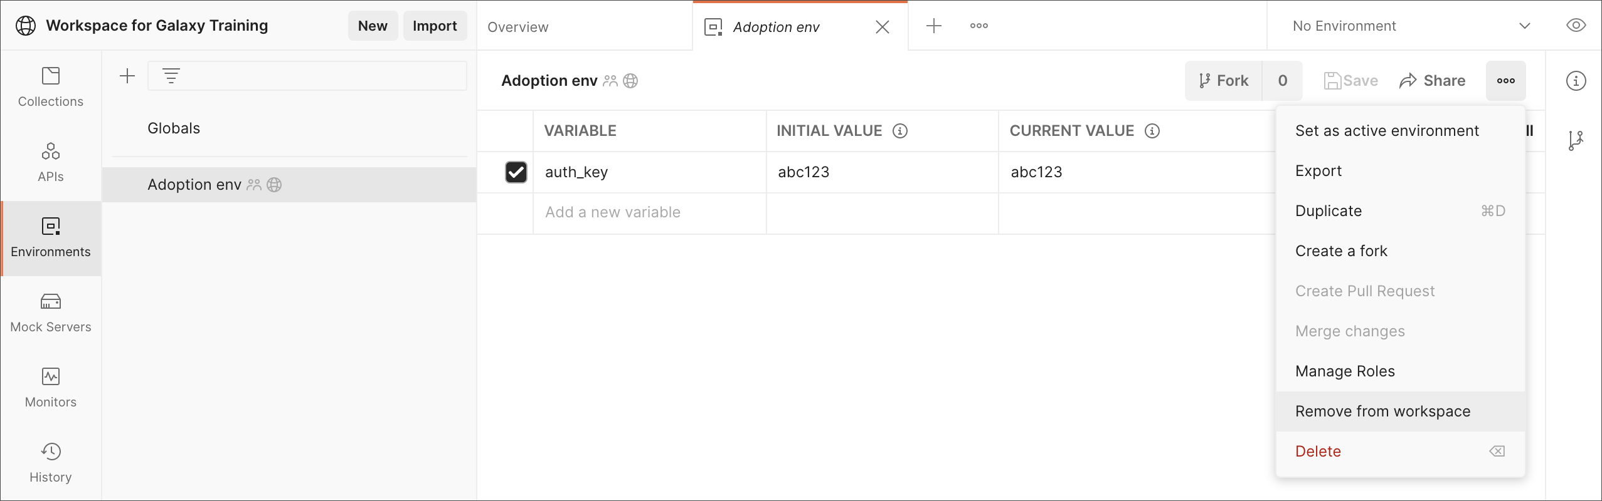1602x501 pixels.
Task: Choose Set as active environment
Action: [1401, 131]
